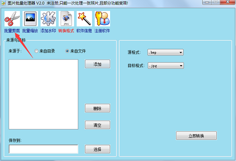The width and height of the screenshot is (236, 161).
Task: Click the red 转换格式 text label
Action: [x=66, y=31]
